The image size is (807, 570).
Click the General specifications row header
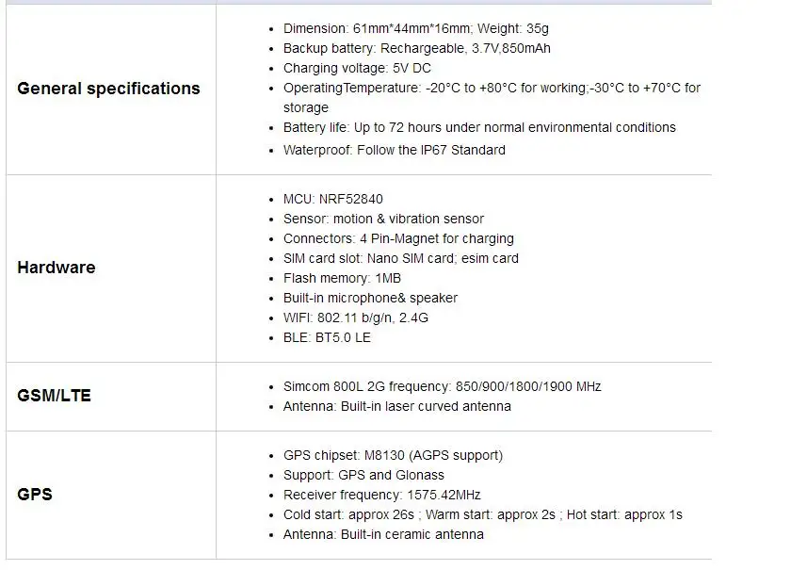(108, 89)
